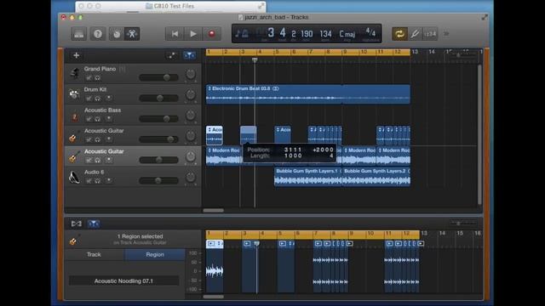This screenshot has width=545, height=306.
Task: Click the Drum Kit pan knob
Action: pos(191,94)
